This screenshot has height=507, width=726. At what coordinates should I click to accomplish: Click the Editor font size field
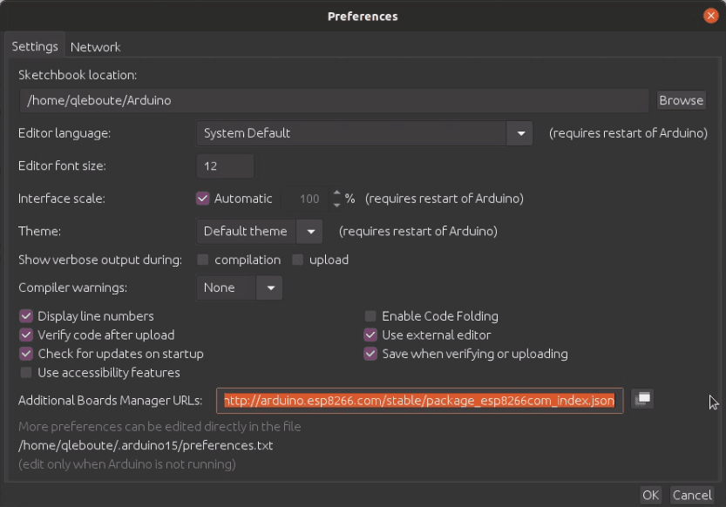click(225, 166)
